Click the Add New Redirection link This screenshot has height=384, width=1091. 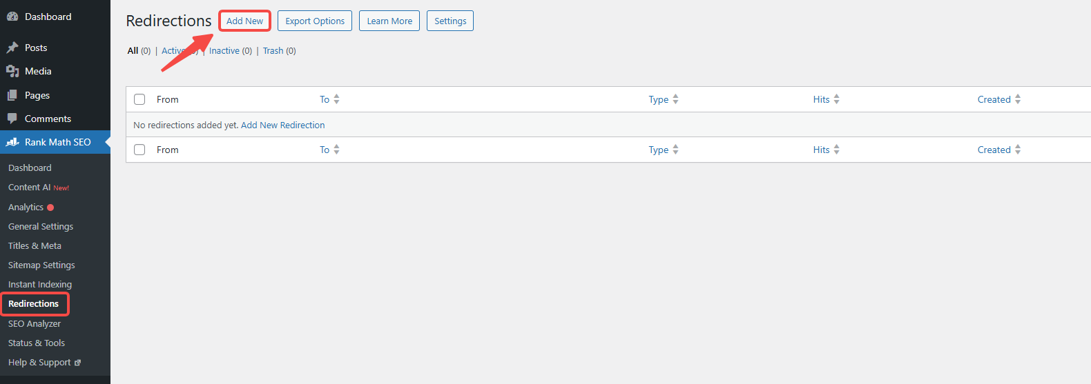282,125
